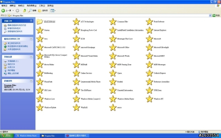Click 新增或移除程式 link

(x=14, y=28)
